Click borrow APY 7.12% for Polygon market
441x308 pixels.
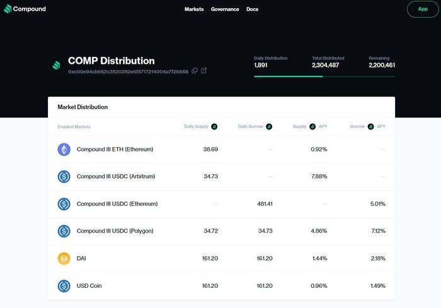click(x=378, y=231)
